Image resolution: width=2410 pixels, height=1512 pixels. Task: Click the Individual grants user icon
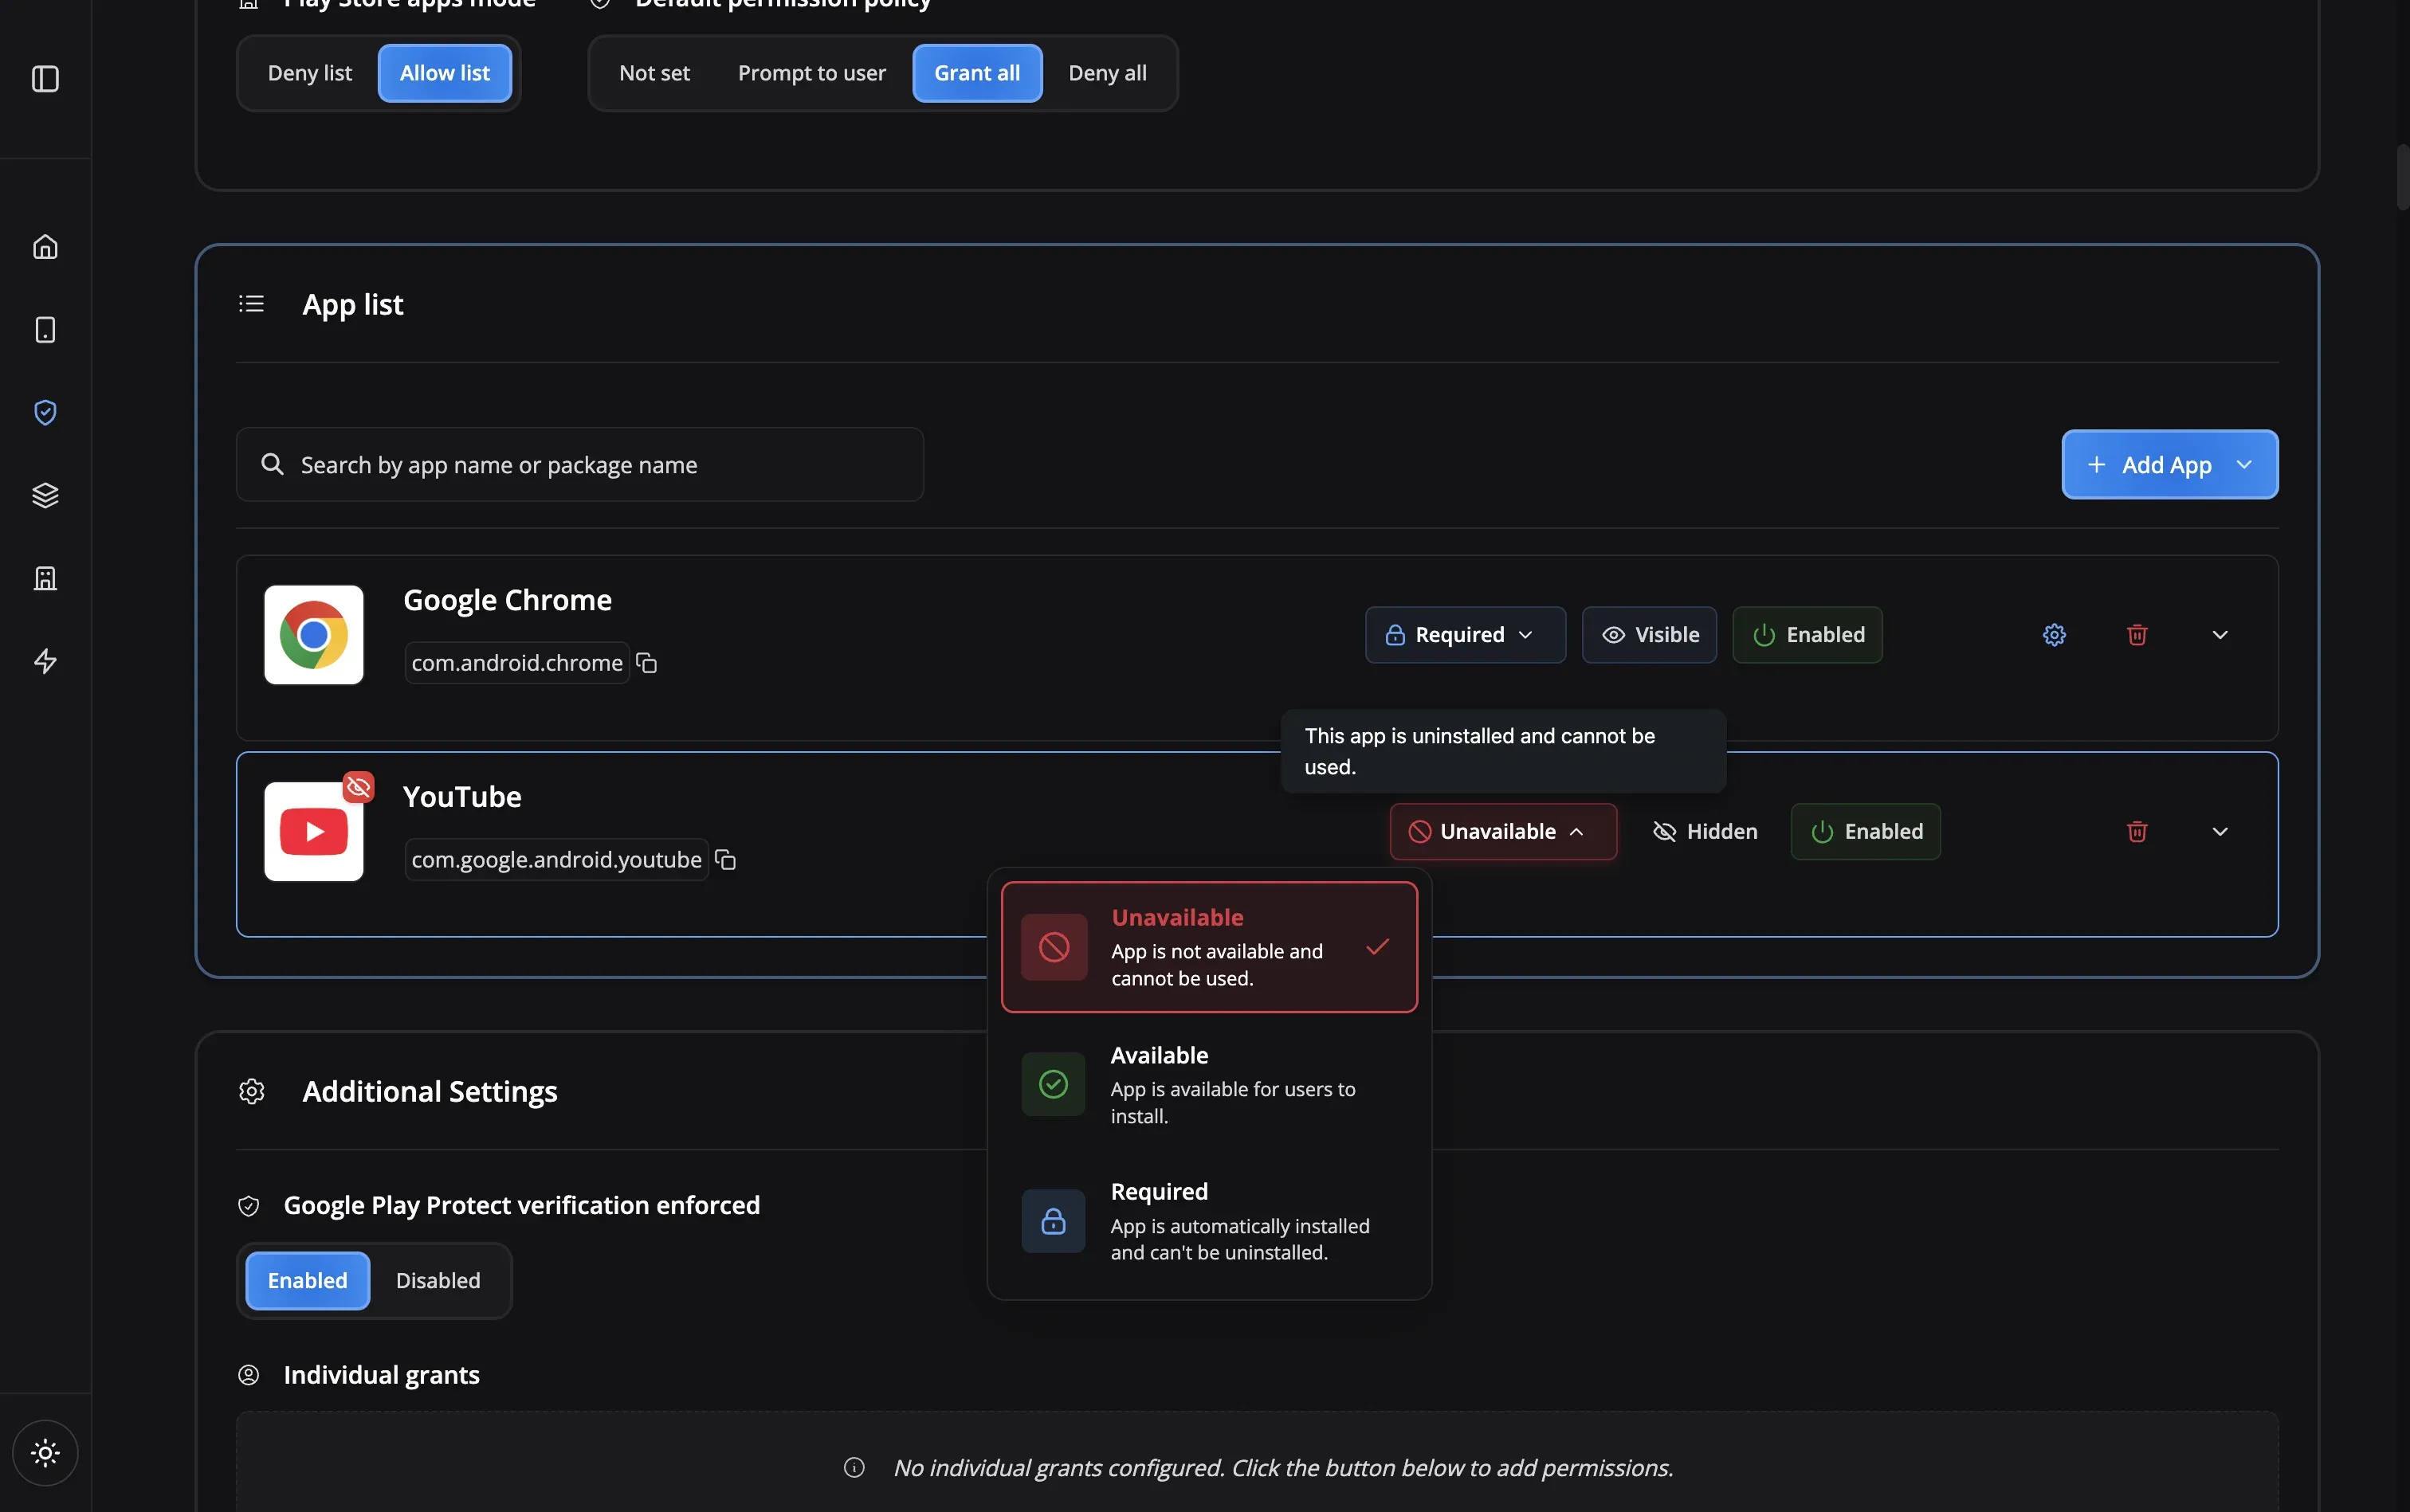pos(249,1375)
